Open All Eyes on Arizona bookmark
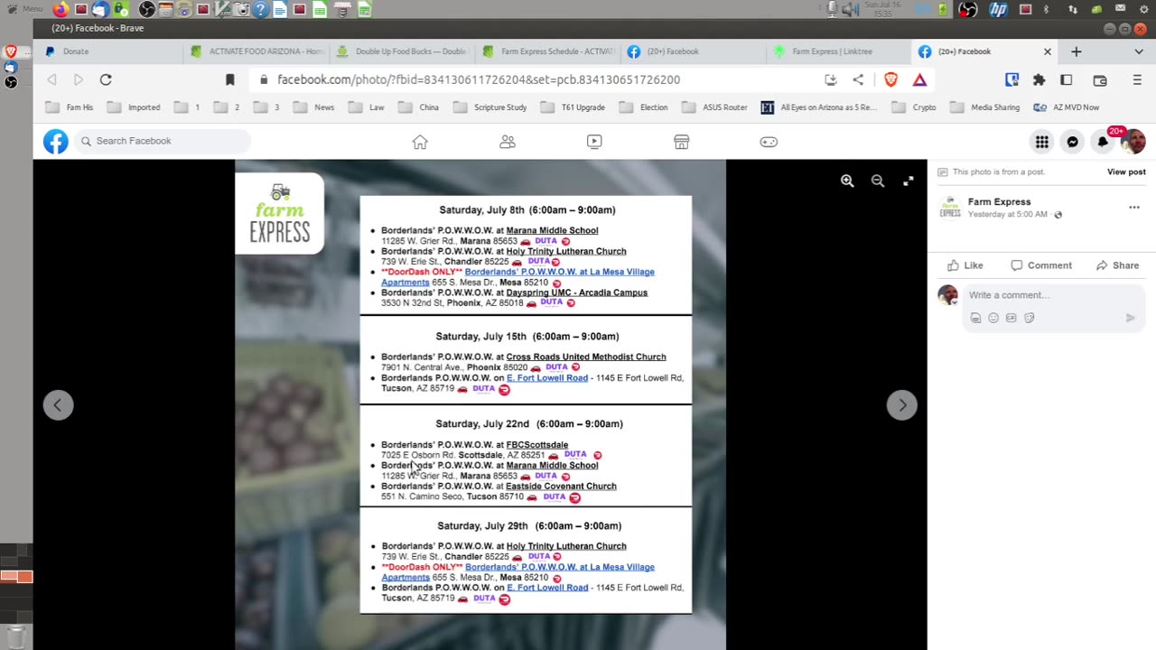Viewport: 1156px width, 650px height. (x=819, y=107)
